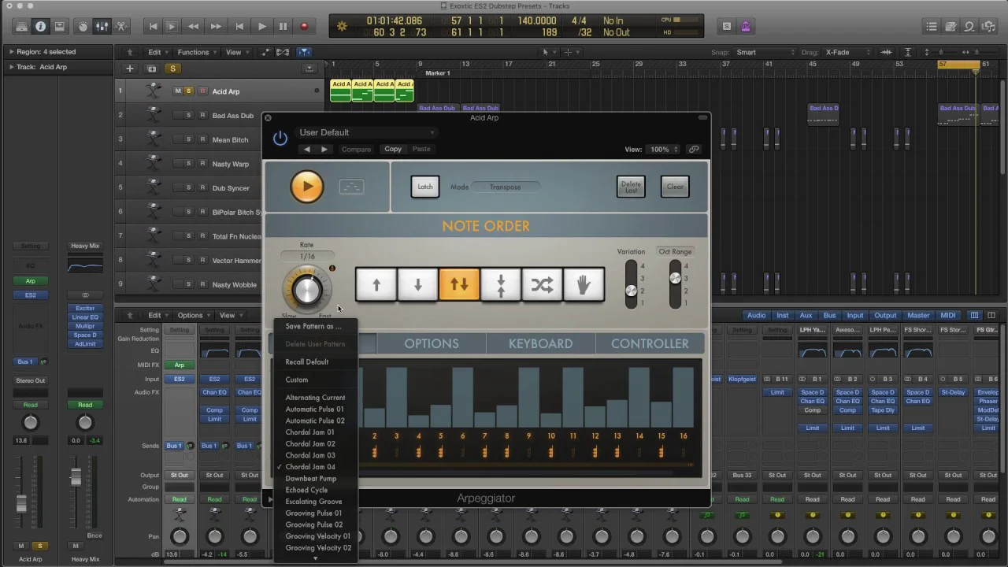The image size is (1008, 567).
Task: Click the Delete Last button
Action: pyautogui.click(x=630, y=187)
